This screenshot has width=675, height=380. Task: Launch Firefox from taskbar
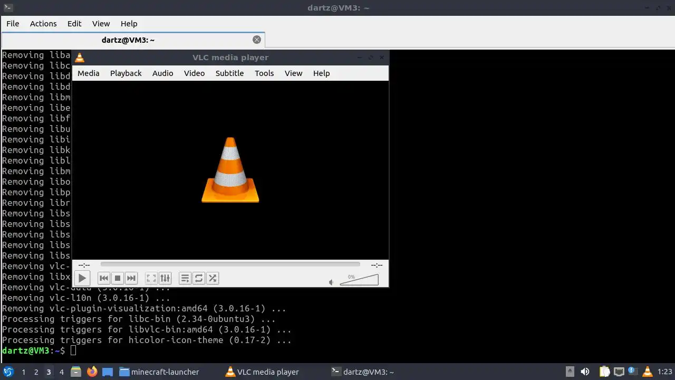[x=92, y=372]
